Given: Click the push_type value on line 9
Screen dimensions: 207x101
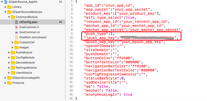Looking at the screenshot, I should click(x=111, y=34).
